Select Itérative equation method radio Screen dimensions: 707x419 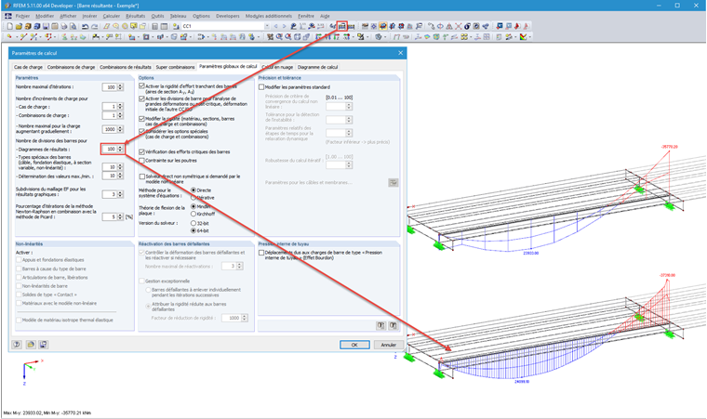[193, 198]
